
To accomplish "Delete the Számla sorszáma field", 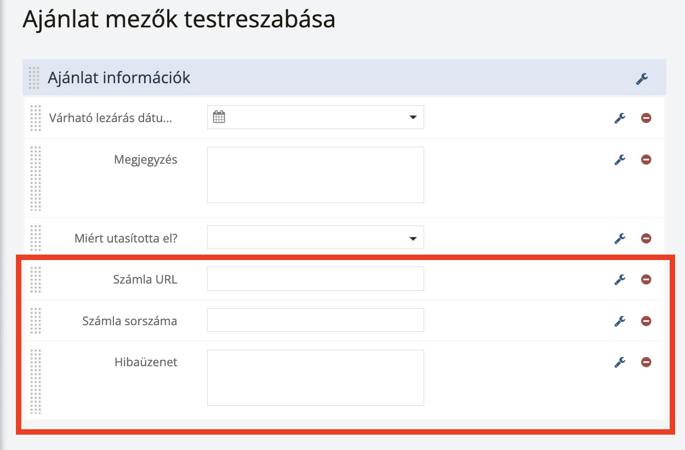I will [x=646, y=321].
